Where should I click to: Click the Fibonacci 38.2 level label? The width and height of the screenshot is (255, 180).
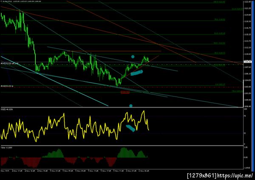click(x=220, y=53)
